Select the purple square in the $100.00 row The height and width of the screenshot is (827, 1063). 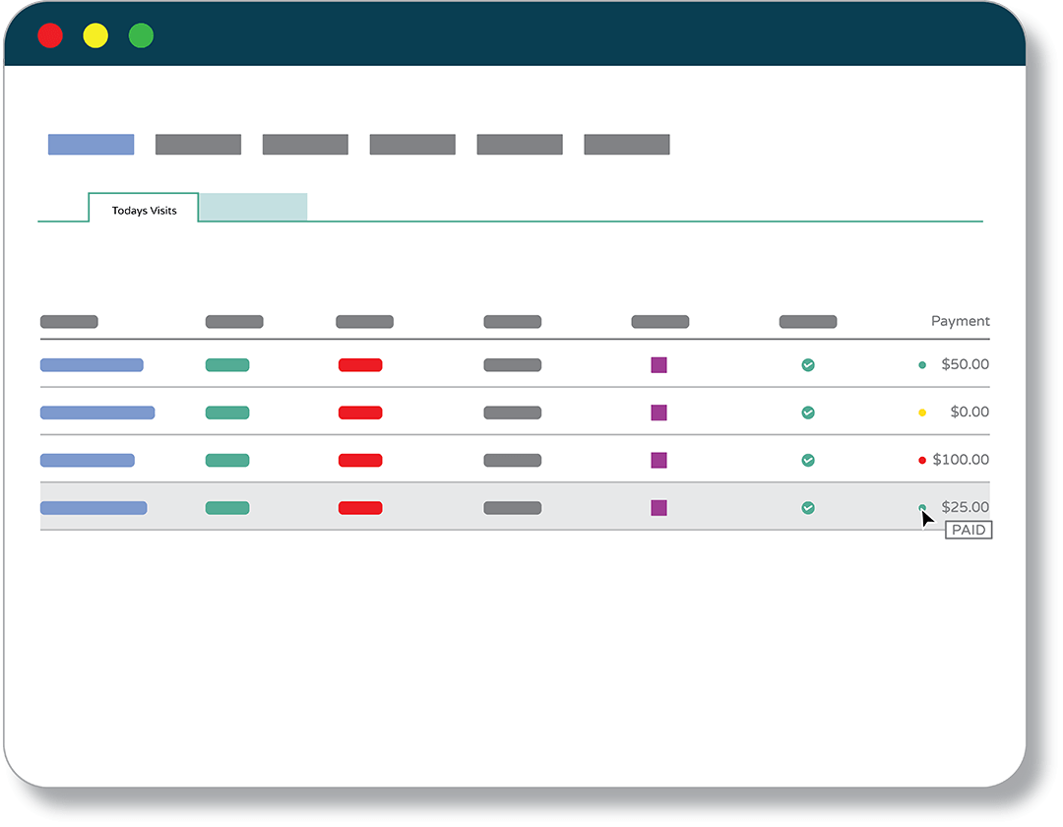pos(658,460)
